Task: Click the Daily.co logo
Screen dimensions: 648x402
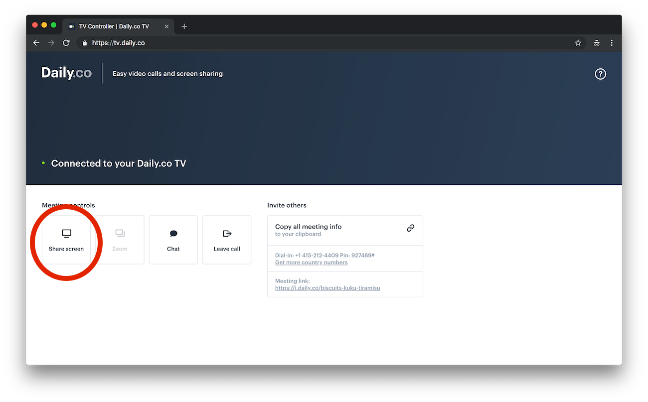Action: point(66,73)
